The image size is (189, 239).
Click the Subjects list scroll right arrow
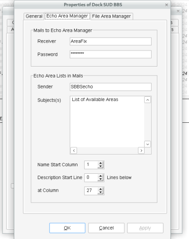tap(141, 151)
